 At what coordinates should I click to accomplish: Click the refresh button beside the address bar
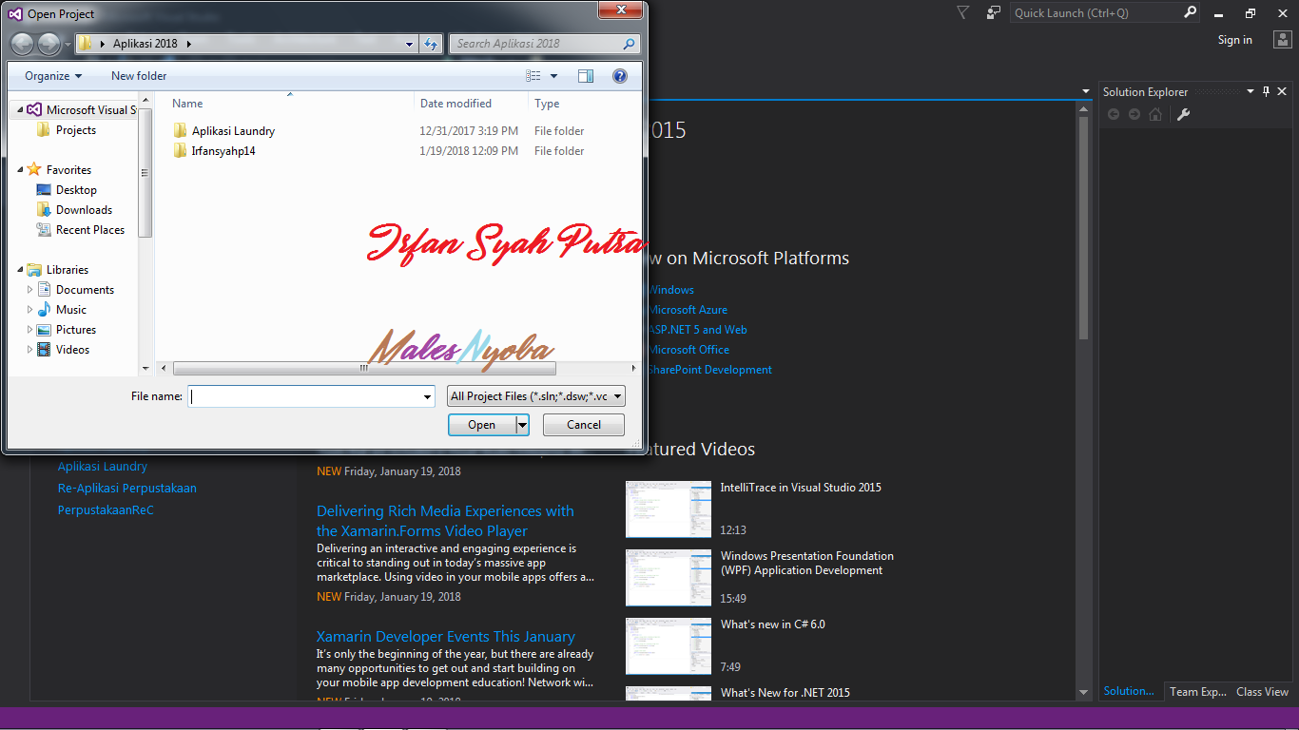click(432, 44)
